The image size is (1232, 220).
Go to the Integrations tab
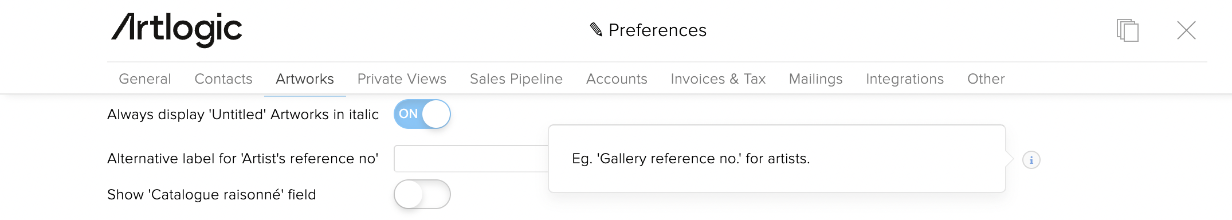905,79
